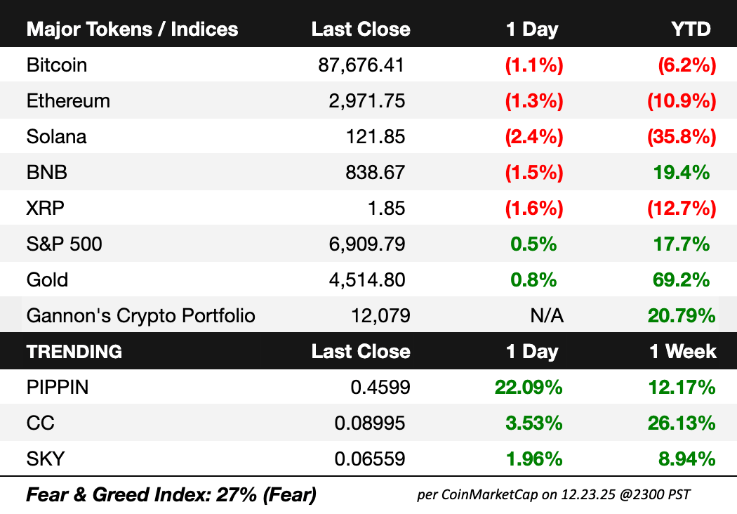The height and width of the screenshot is (514, 737).
Task: Click the S&P 500 index label
Action: click(x=64, y=244)
